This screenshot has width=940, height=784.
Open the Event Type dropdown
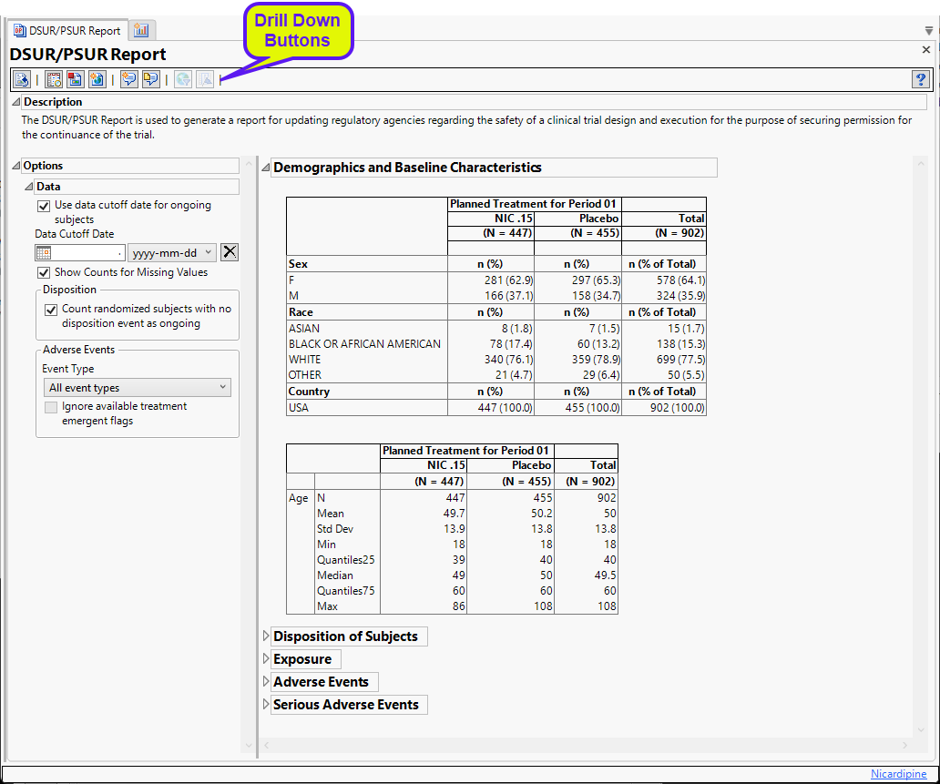137,388
